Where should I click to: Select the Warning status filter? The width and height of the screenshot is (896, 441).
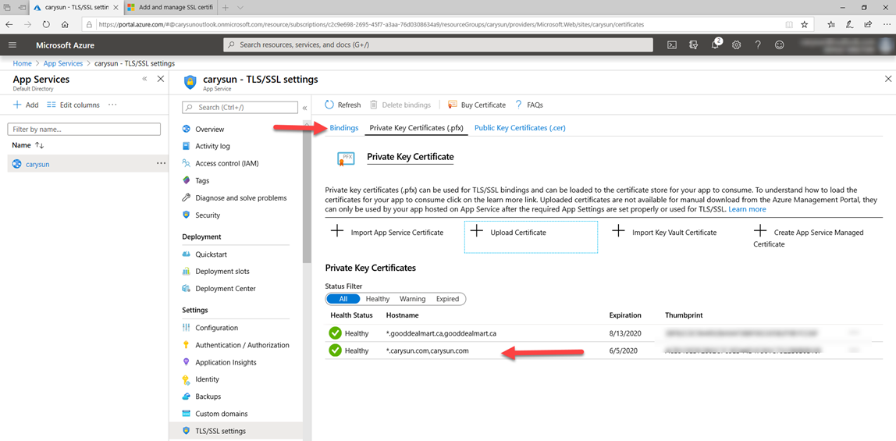coord(412,299)
